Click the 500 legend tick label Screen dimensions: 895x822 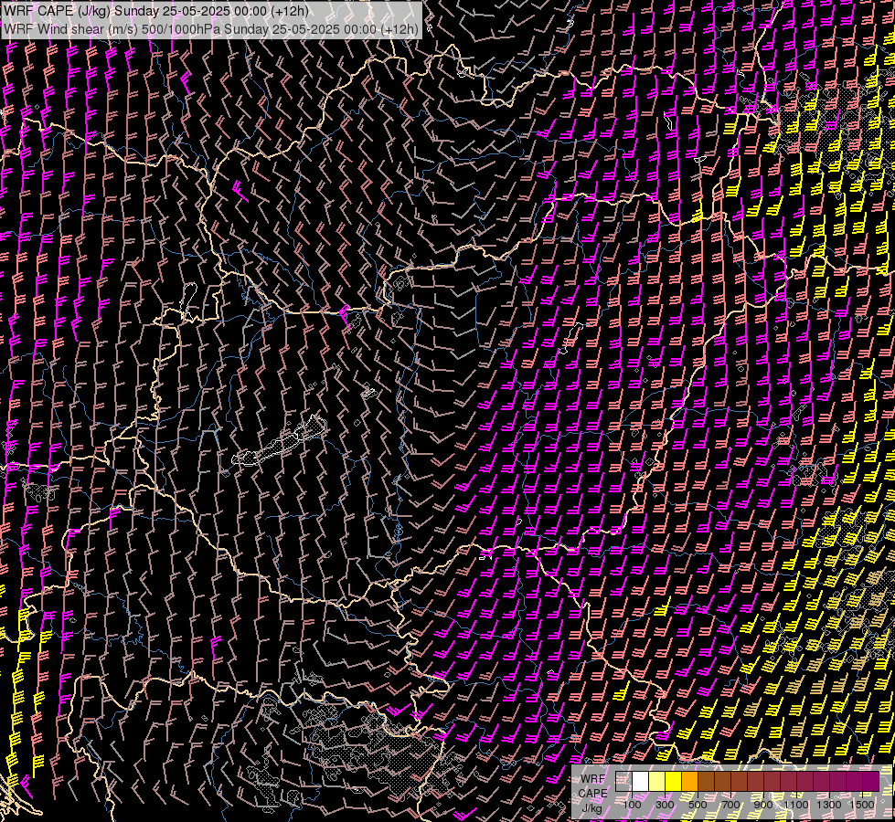pos(698,805)
